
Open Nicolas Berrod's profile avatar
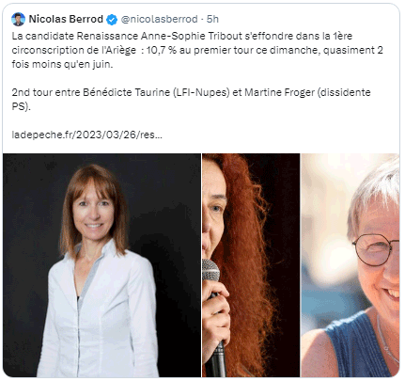click(x=18, y=19)
